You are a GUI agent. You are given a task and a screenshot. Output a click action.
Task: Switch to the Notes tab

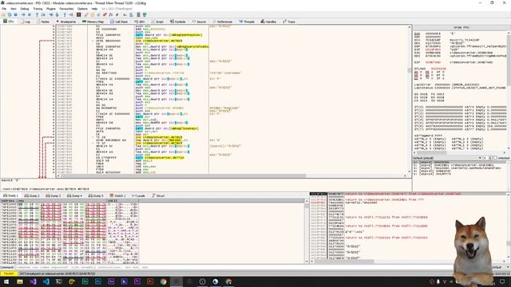(x=43, y=22)
